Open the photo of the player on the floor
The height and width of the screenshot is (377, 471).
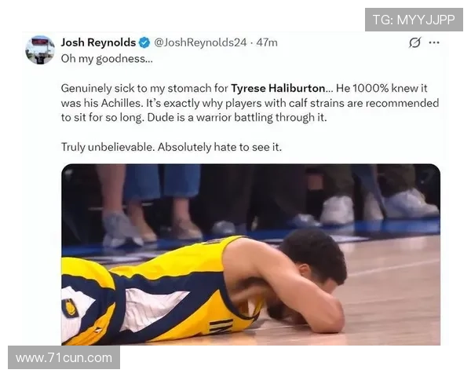[x=251, y=254]
